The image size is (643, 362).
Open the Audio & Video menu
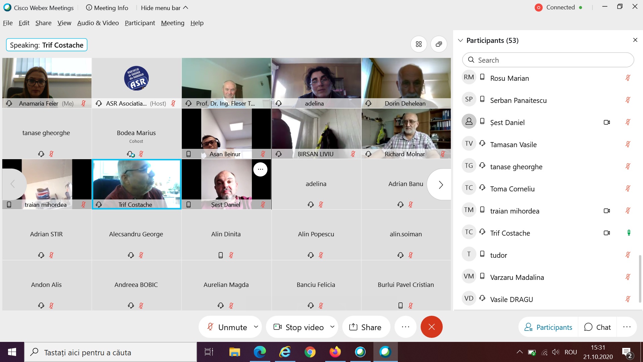point(98,23)
